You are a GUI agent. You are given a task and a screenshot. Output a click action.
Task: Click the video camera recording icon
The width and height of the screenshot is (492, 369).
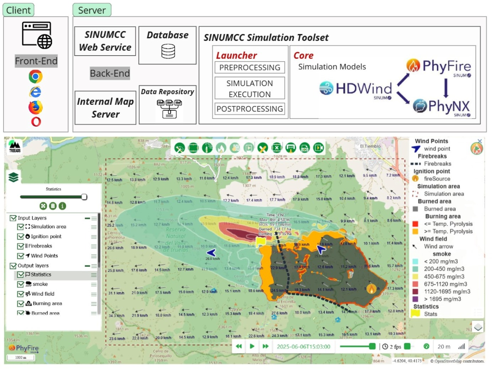coord(319,148)
